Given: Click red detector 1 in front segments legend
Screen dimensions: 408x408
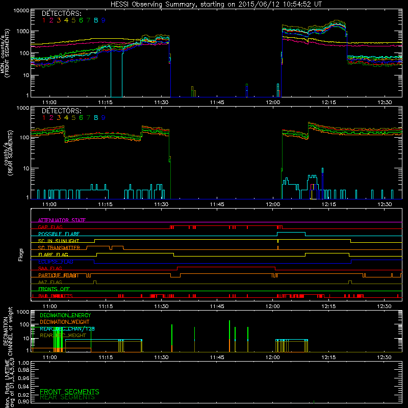Looking at the screenshot, I should point(44,20).
